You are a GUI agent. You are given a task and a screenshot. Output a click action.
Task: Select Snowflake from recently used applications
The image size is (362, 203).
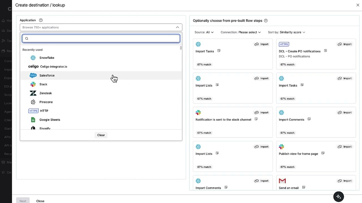click(x=101, y=58)
